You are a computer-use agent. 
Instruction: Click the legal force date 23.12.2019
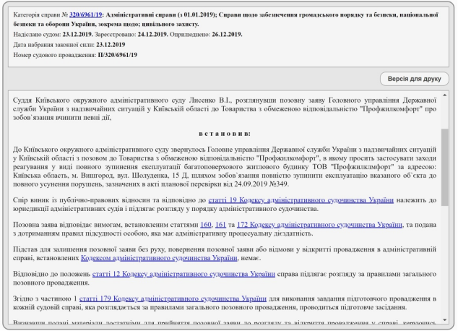[x=111, y=45]
